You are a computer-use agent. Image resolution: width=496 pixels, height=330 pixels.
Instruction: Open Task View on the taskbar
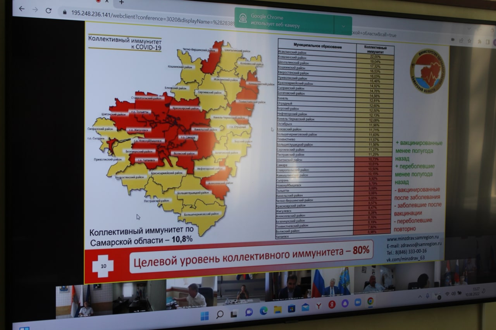tap(234, 314)
